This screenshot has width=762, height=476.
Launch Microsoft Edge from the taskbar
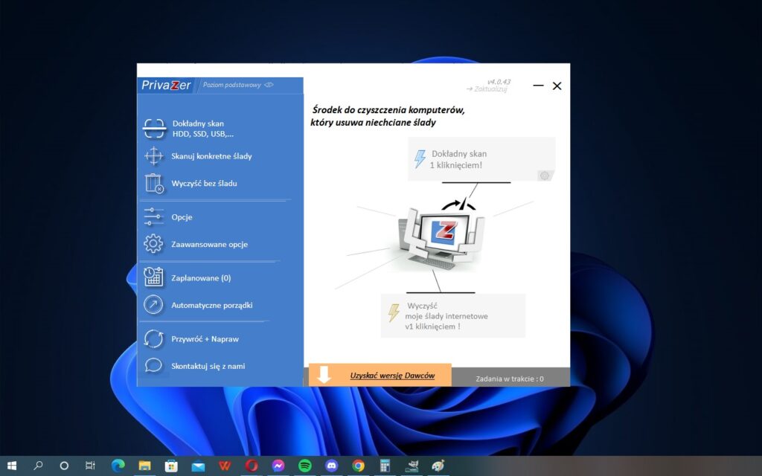pos(118,466)
